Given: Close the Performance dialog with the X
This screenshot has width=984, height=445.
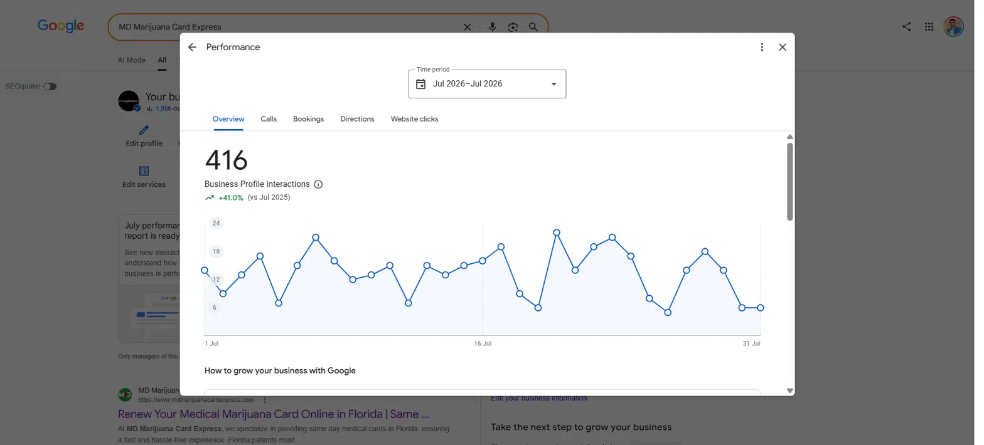Looking at the screenshot, I should 783,47.
